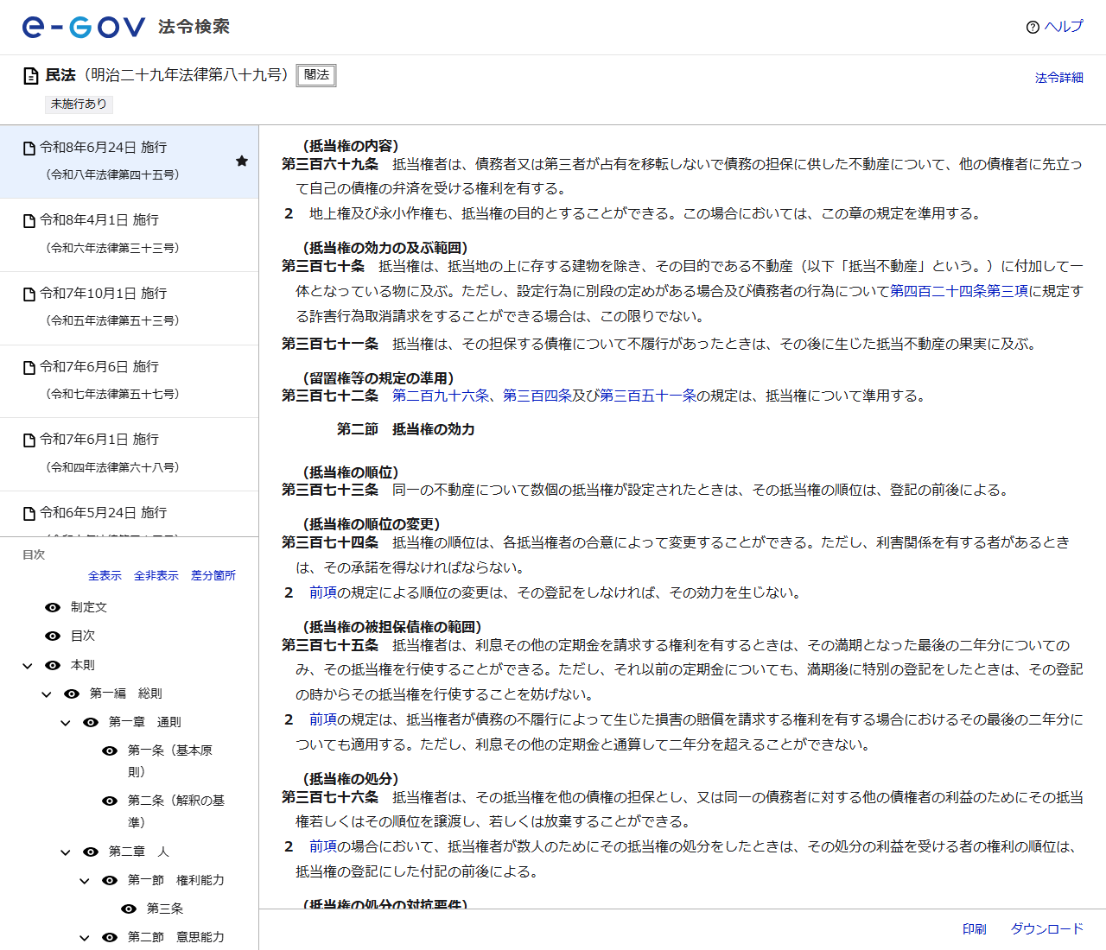Select the 令和7年10月1日 施行 version

pos(130,308)
